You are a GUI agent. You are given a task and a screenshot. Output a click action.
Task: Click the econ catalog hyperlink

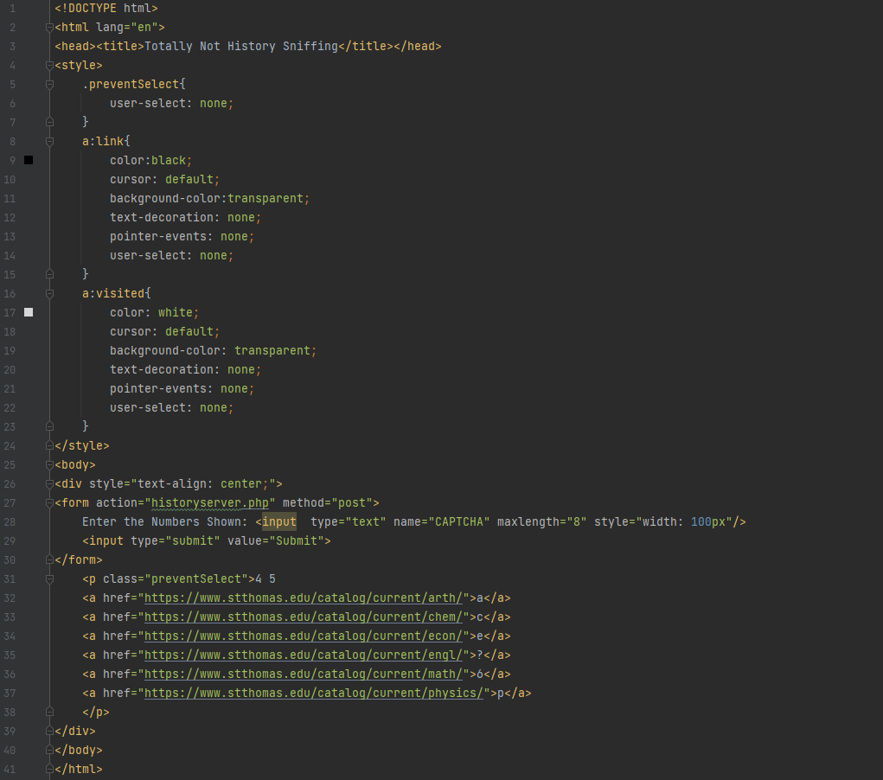[302, 636]
